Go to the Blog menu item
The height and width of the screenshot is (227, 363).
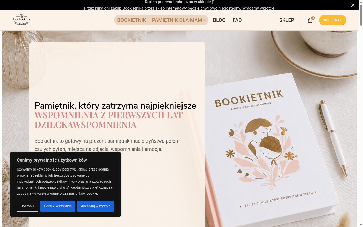[219, 20]
